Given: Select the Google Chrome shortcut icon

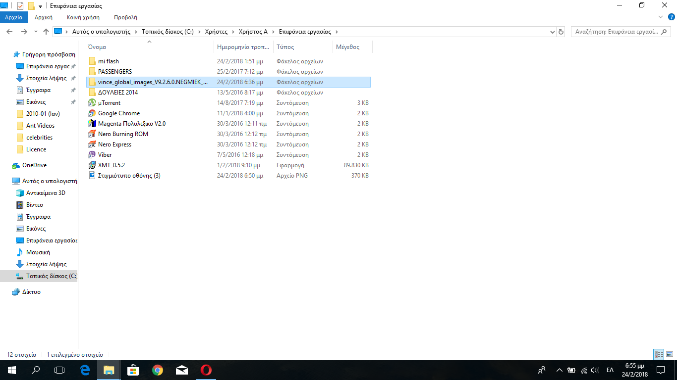Looking at the screenshot, I should click(92, 113).
